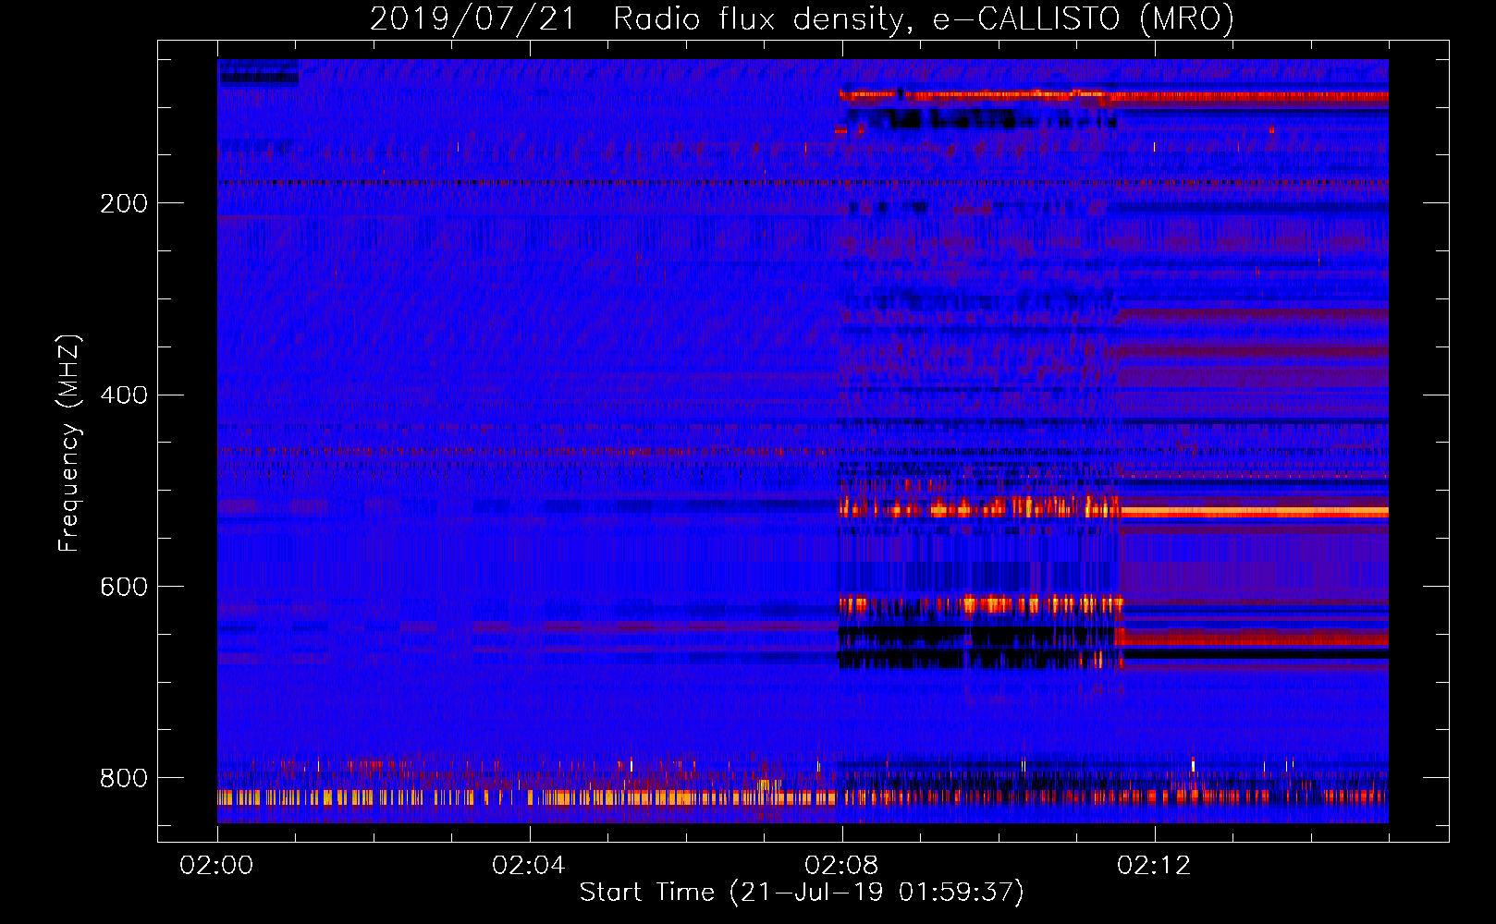The width and height of the screenshot is (1496, 924).
Task: Click the 600 frequency tick label
Action: click(124, 587)
